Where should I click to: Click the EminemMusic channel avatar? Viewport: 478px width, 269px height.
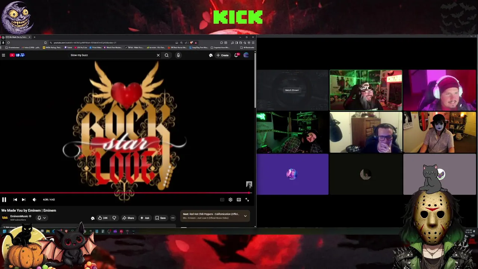click(5, 218)
